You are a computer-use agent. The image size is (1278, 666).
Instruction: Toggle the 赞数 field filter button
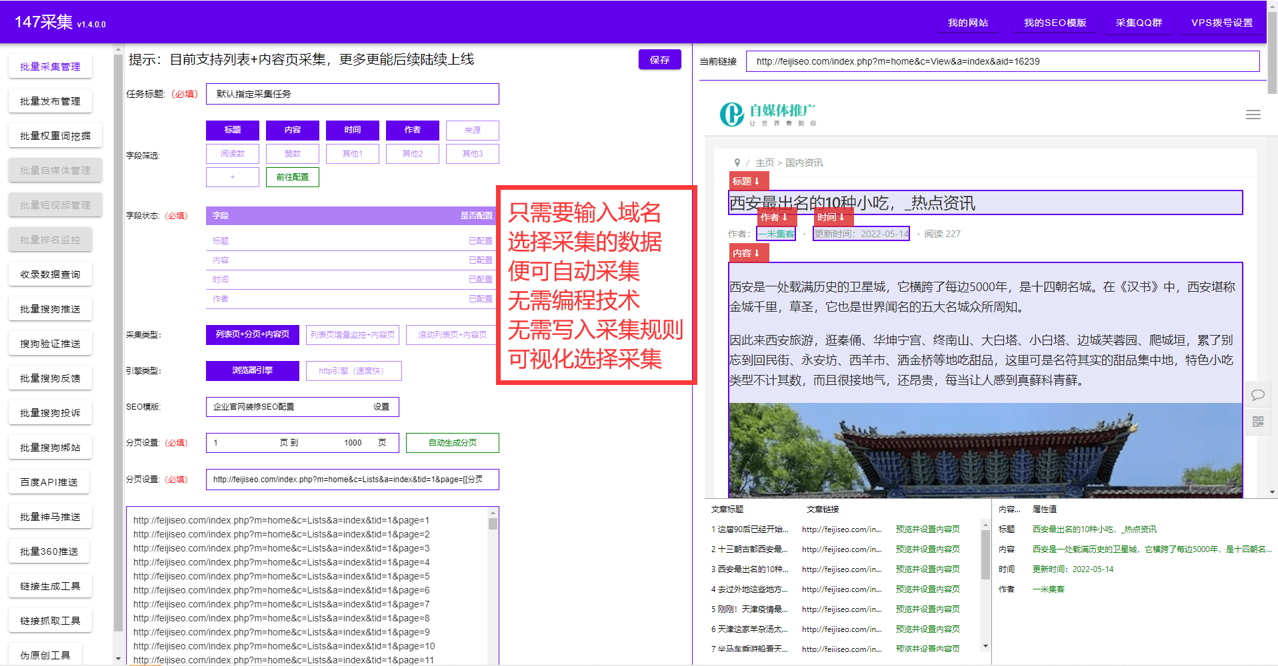pos(292,154)
